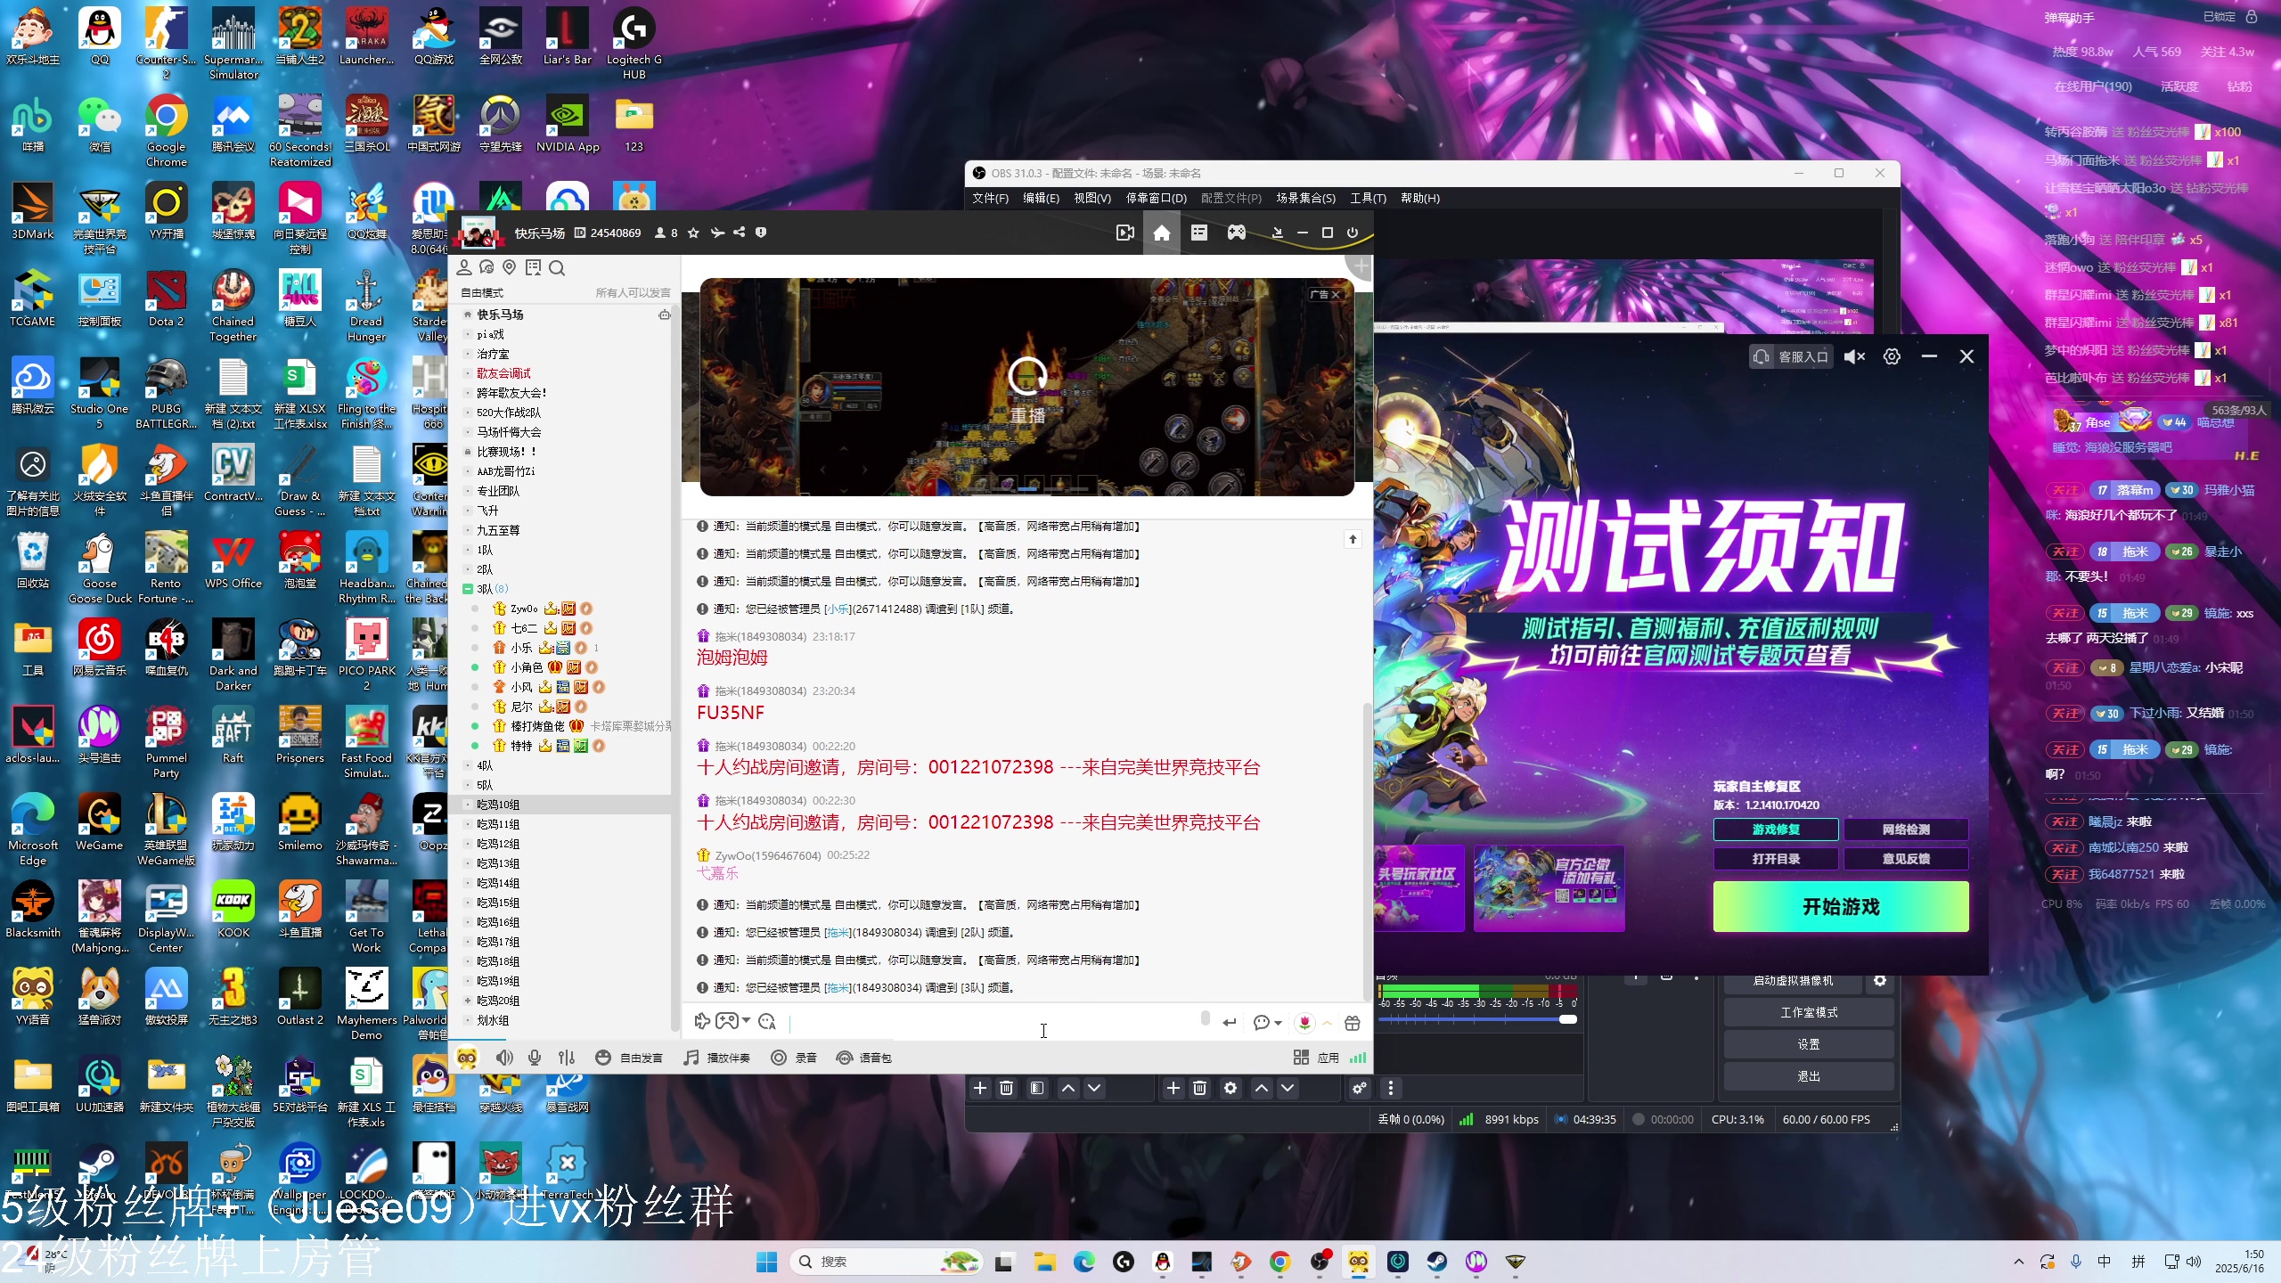Start recording with 录音 button
This screenshot has width=2281, height=1283.
794,1058
